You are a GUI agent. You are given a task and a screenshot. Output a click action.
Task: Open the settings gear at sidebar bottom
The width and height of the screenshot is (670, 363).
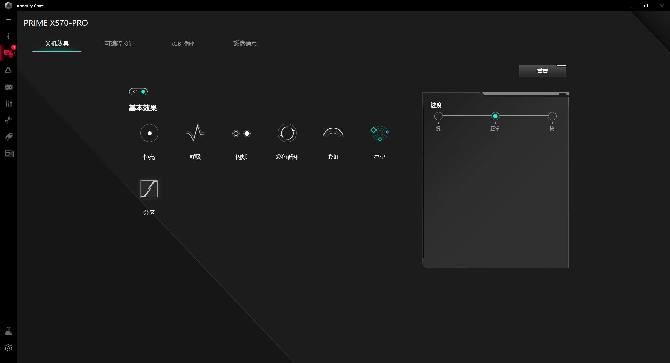click(8, 348)
